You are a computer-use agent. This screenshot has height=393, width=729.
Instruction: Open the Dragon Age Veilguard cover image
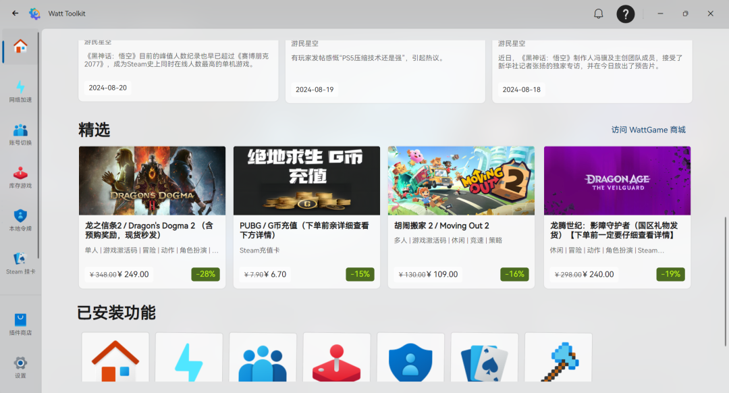pyautogui.click(x=617, y=180)
